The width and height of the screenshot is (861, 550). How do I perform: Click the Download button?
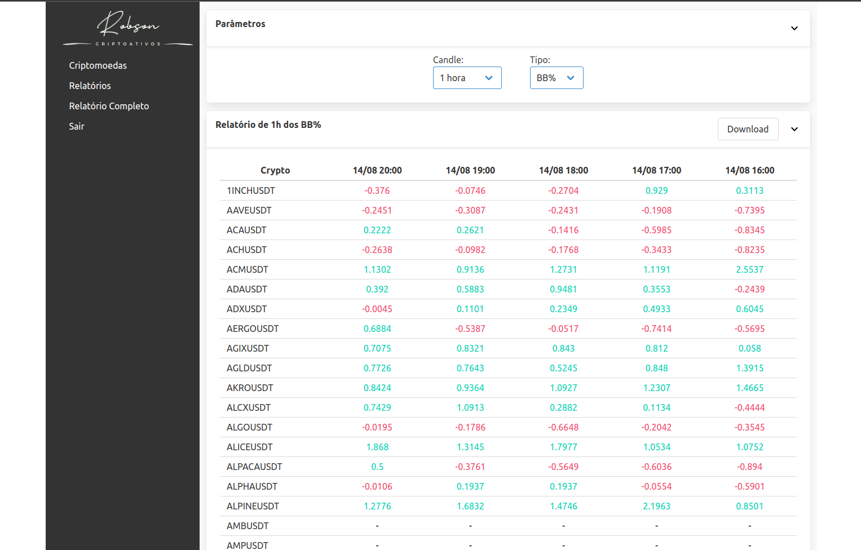pyautogui.click(x=748, y=129)
